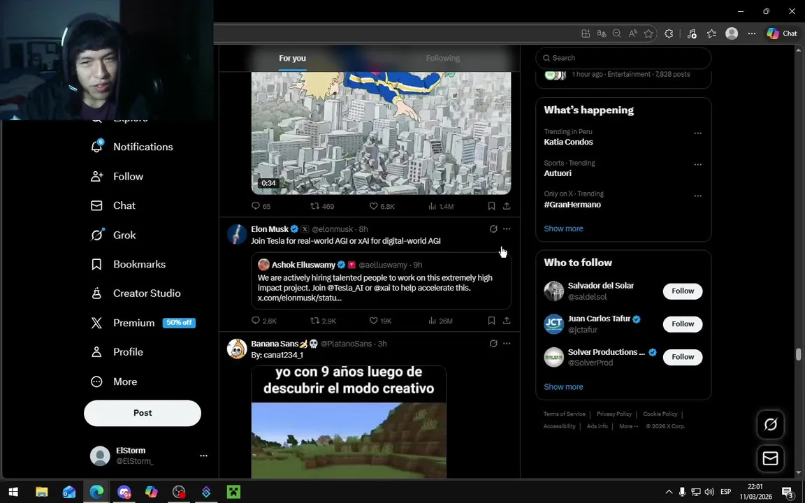The height and width of the screenshot is (503, 805).
Task: Repost the video post with 469 reposts
Action: pyautogui.click(x=322, y=206)
